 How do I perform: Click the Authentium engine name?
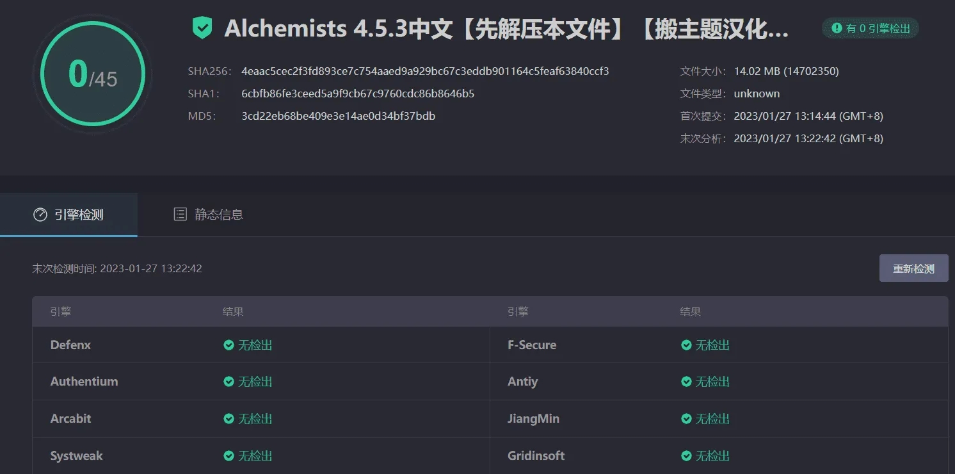84,381
